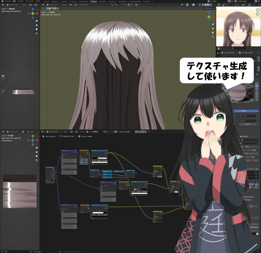Click zoom icon in main front viewport
This screenshot has height=253, width=261.
tap(213, 24)
